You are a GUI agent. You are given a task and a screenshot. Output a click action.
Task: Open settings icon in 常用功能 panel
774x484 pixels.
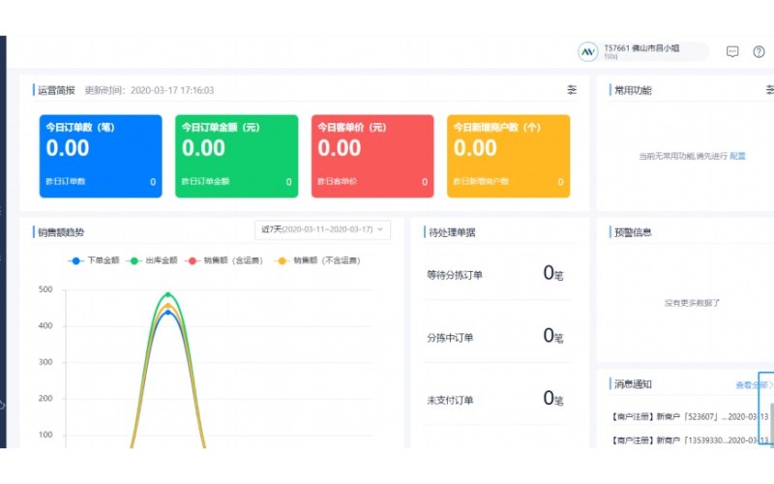pos(769,90)
